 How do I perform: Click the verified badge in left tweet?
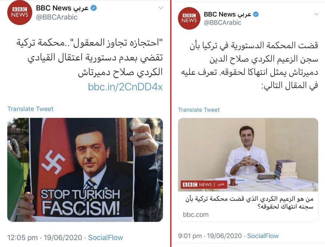click(x=94, y=8)
